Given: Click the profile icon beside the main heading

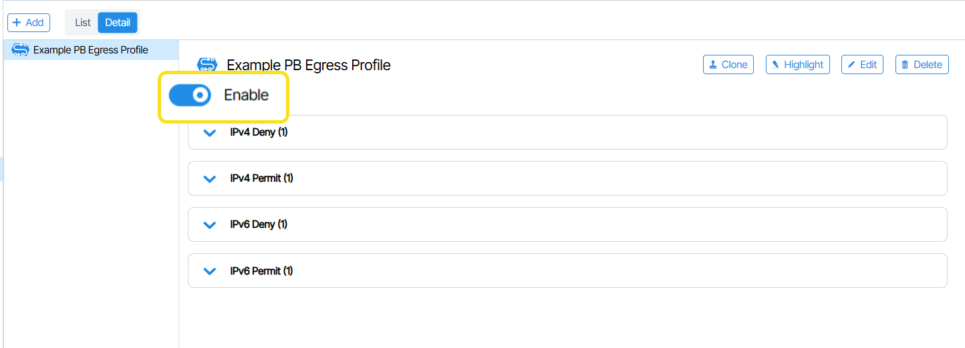Looking at the screenshot, I should tap(207, 64).
